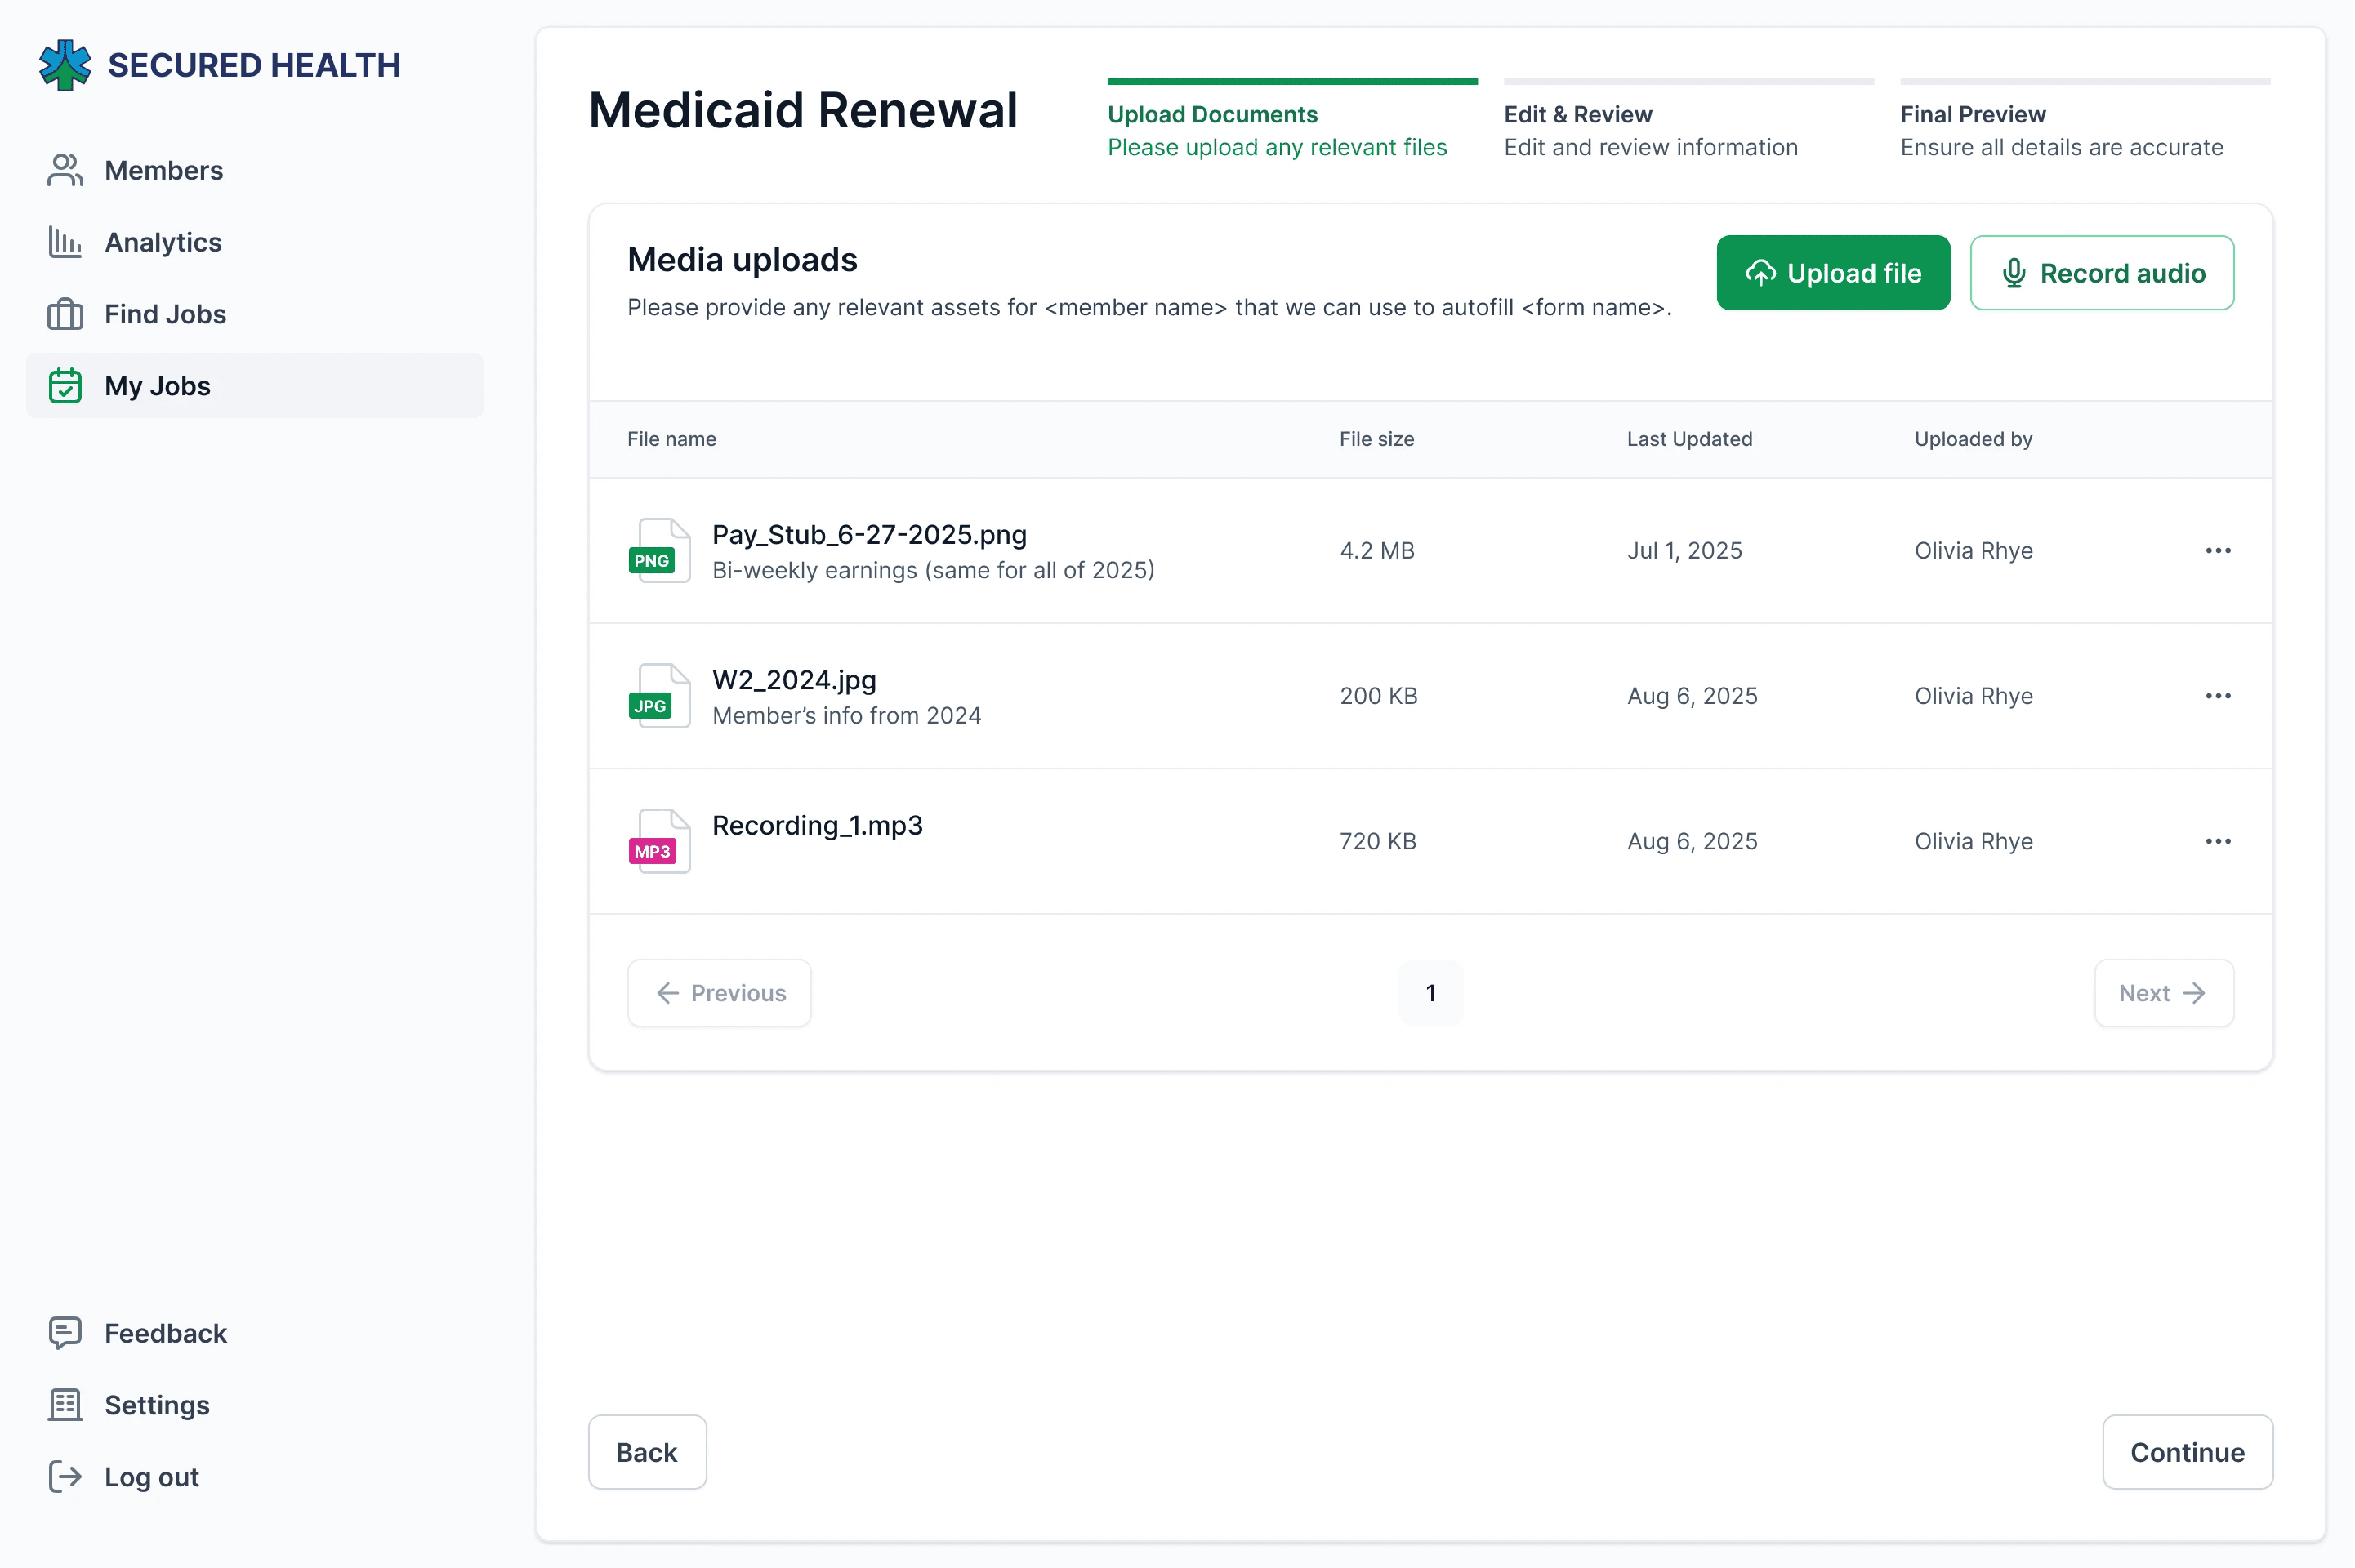Screen dimensions: 2355x1568
Task: Go to the Edit & Review step
Action: click(x=1650, y=130)
